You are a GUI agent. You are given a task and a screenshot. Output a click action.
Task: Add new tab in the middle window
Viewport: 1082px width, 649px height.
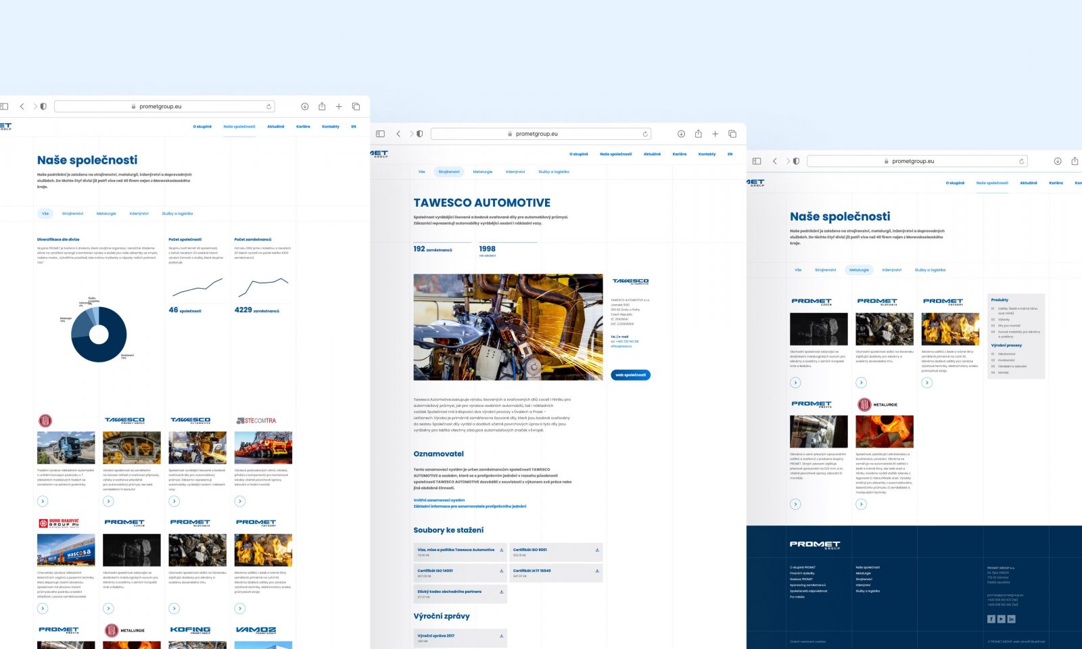click(x=715, y=134)
